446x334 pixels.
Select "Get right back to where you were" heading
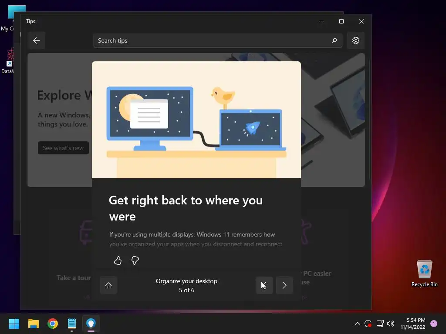186,208
